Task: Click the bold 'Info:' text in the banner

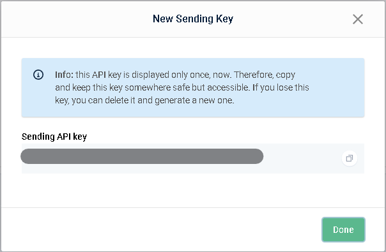Action: [64, 75]
